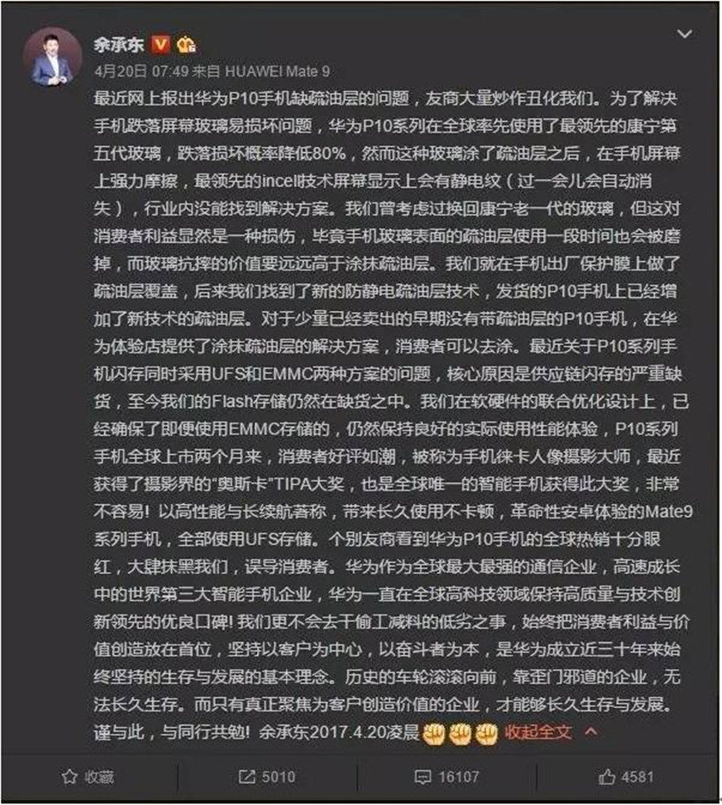Collapse post with 收起全文 link

click(538, 732)
